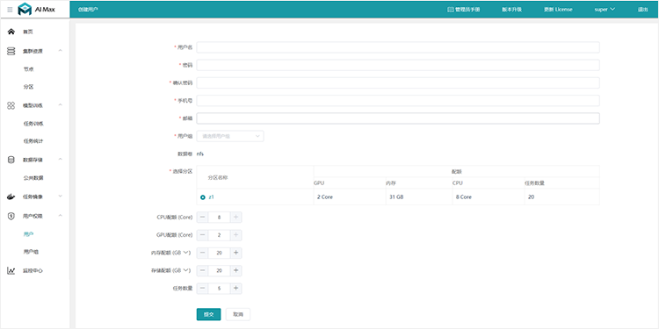Focus the 邮箱 input field

point(398,118)
